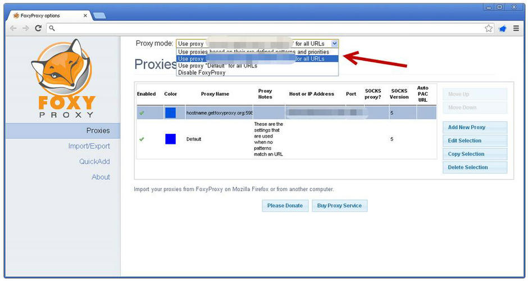Click SOCKS version 5 in Default row
The image size is (528, 281).
click(x=392, y=139)
